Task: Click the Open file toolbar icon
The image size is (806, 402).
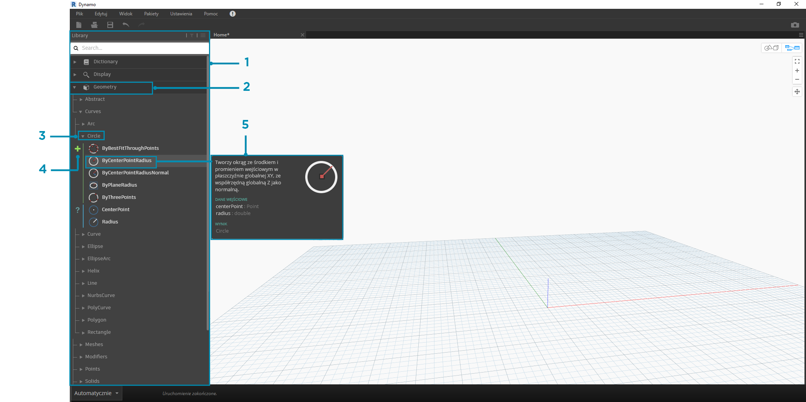Action: tap(94, 25)
